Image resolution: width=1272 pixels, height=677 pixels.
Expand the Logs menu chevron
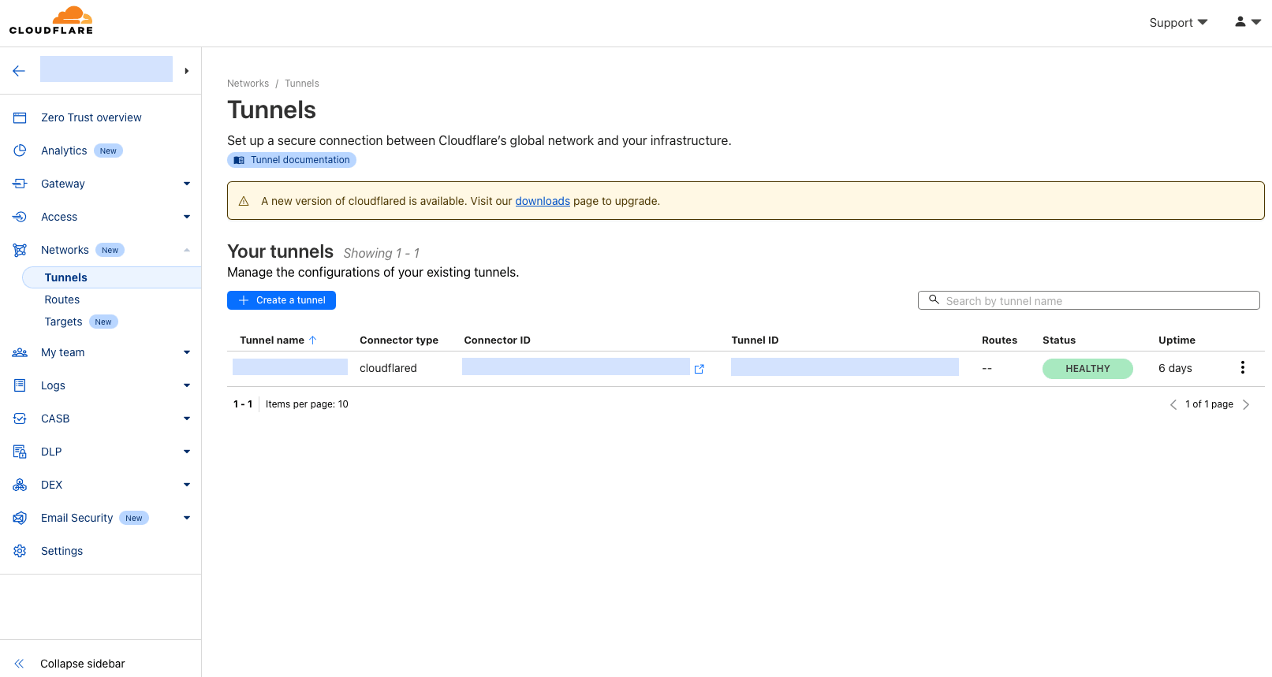pos(187,385)
